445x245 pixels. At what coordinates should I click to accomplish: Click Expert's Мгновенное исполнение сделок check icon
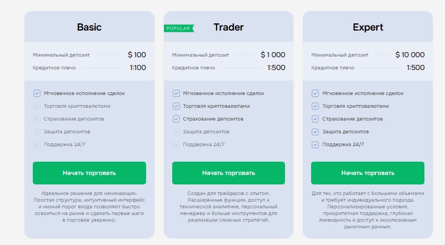tap(315, 93)
